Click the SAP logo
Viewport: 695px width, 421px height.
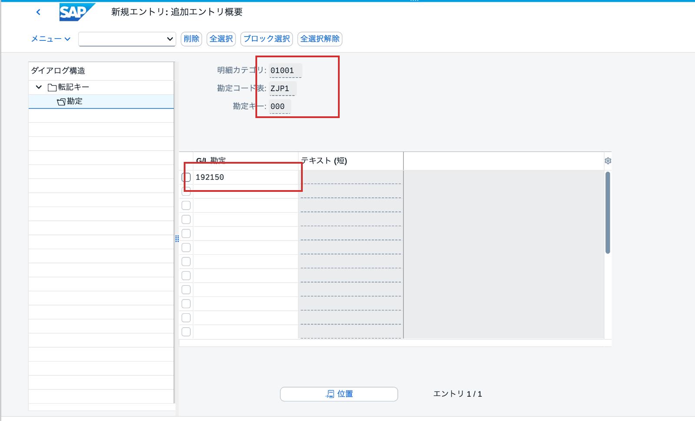(77, 12)
